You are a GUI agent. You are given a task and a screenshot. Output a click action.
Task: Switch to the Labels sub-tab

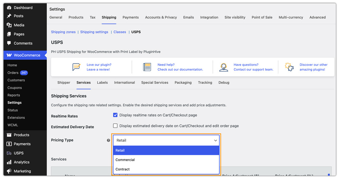click(102, 83)
